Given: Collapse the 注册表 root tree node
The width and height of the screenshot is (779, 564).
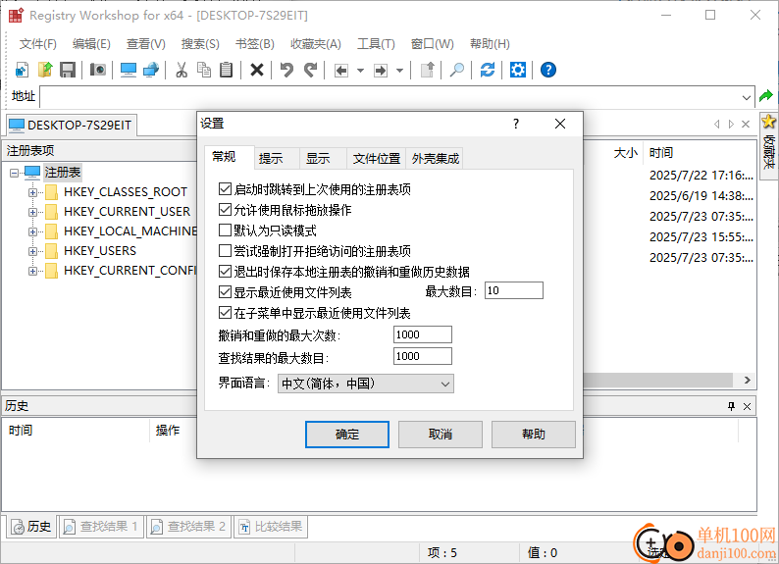Looking at the screenshot, I should click(x=14, y=173).
